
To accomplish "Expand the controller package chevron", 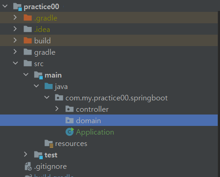I will coord(57,109).
